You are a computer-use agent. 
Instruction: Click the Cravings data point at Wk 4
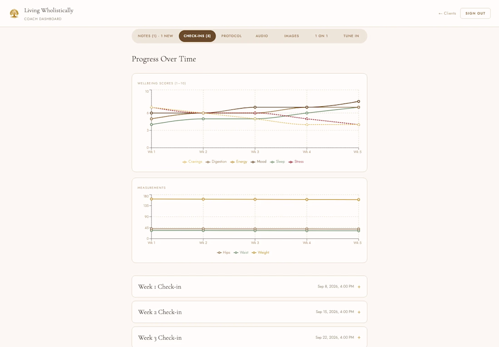[x=307, y=124]
